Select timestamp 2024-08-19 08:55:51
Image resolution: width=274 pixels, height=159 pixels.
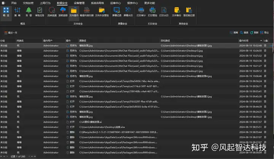tap(250, 127)
